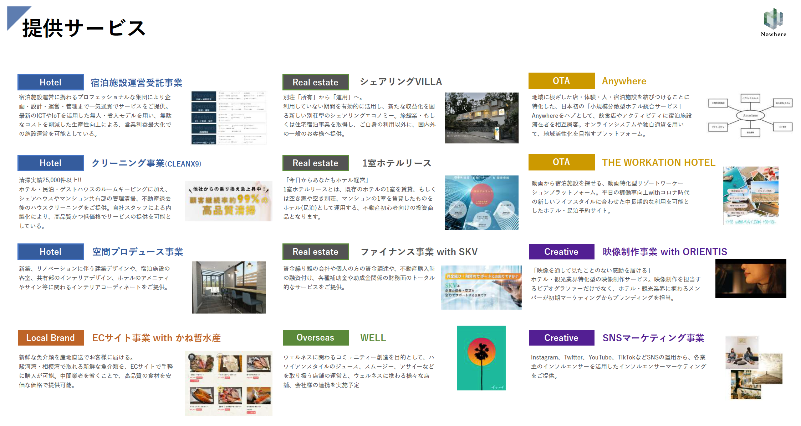Click the 提供サービス page title

[x=84, y=28]
